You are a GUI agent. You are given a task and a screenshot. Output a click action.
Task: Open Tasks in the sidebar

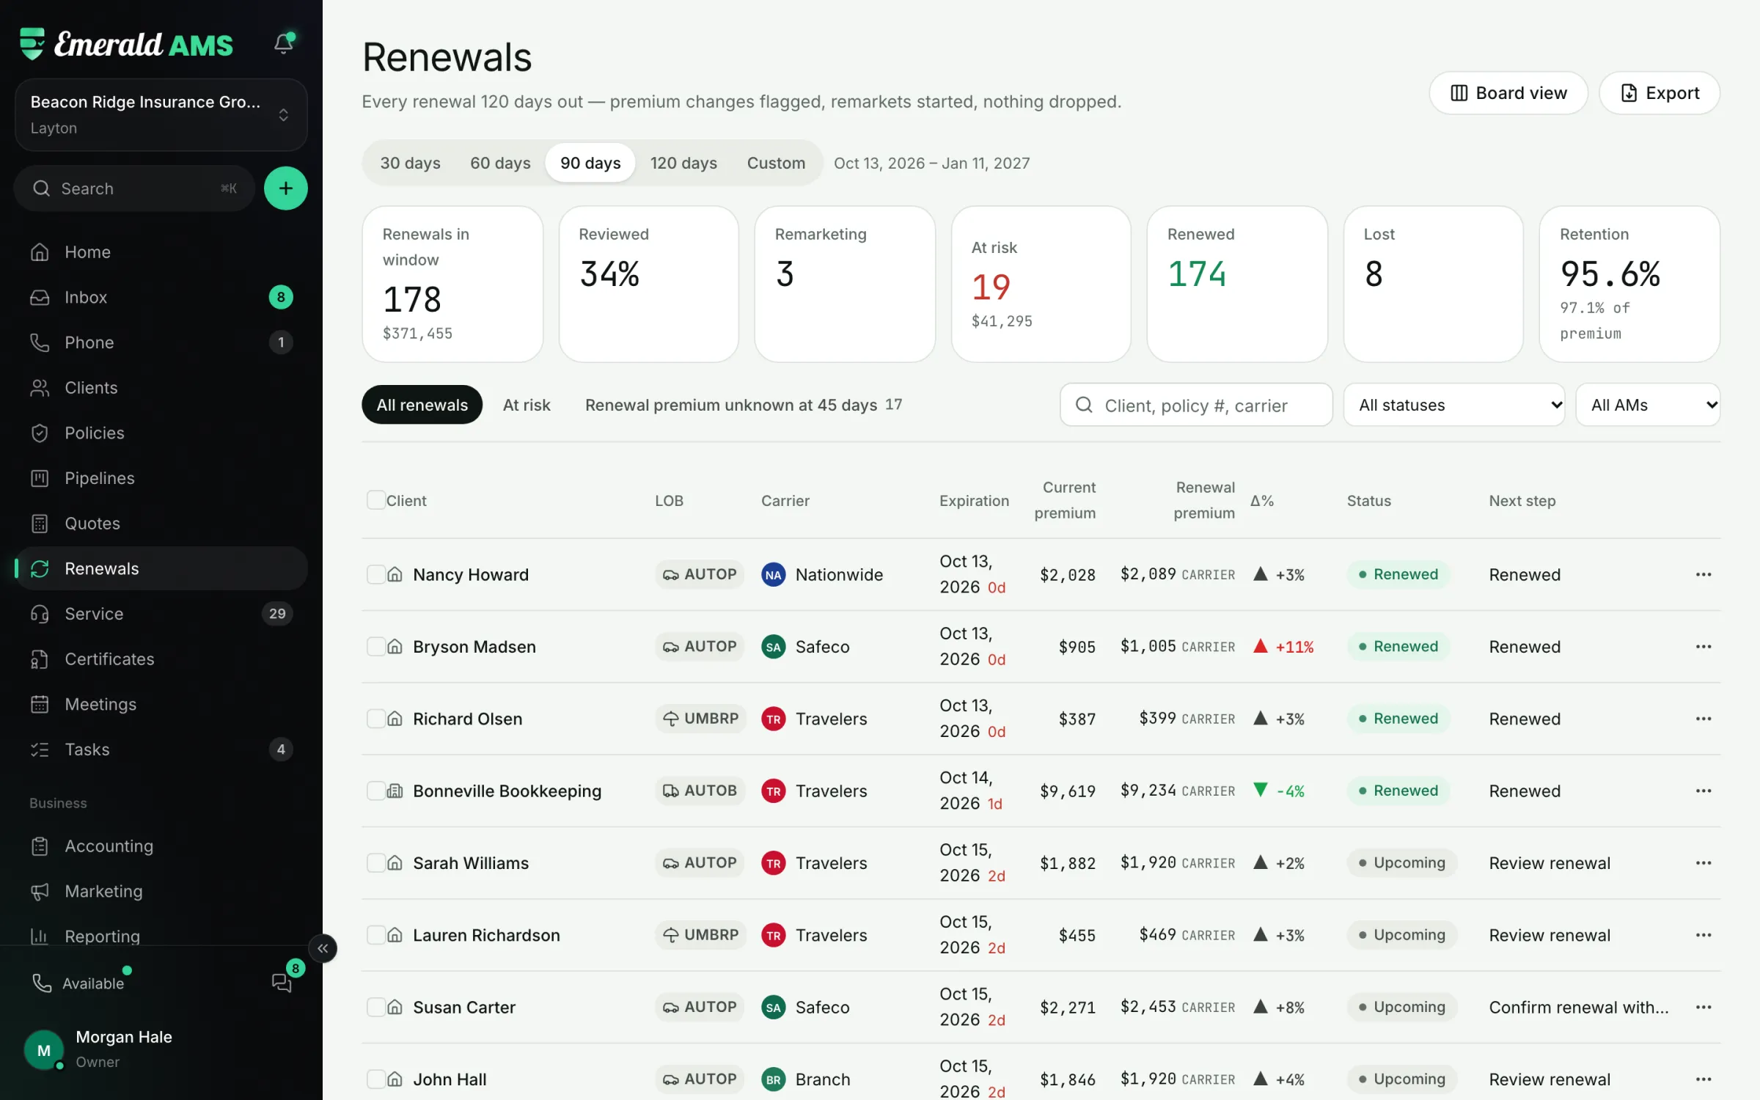[x=161, y=749]
